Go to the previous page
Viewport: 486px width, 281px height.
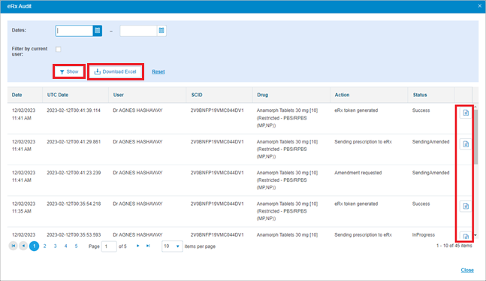point(23,246)
